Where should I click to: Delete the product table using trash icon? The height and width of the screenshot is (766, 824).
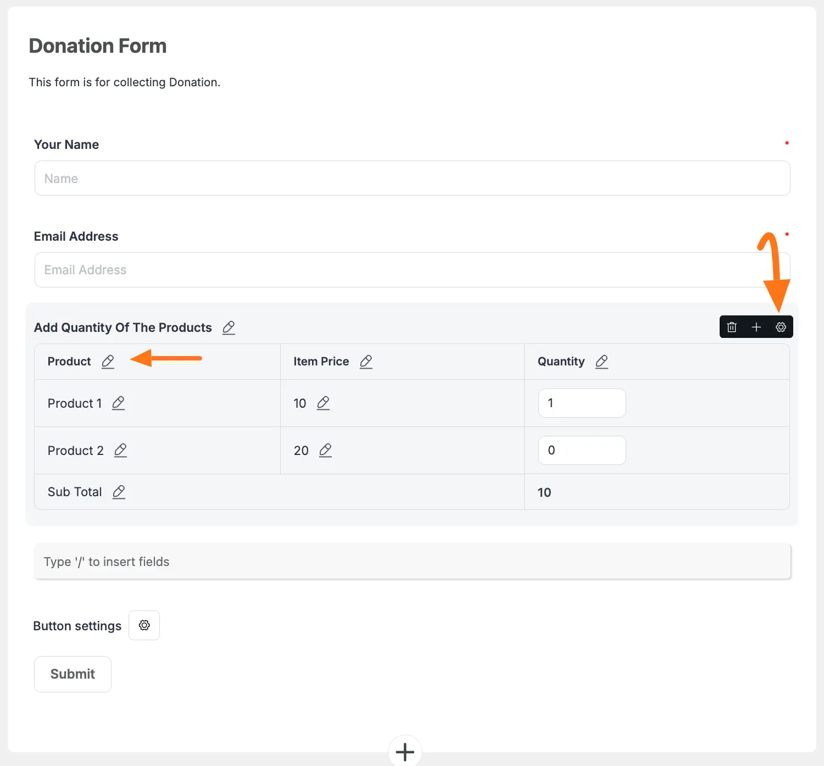732,327
